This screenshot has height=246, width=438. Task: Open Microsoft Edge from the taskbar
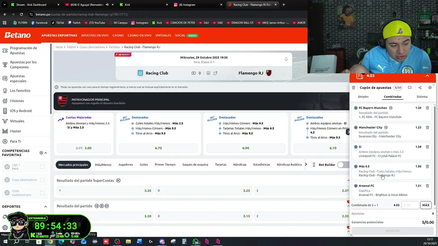click(x=61, y=242)
